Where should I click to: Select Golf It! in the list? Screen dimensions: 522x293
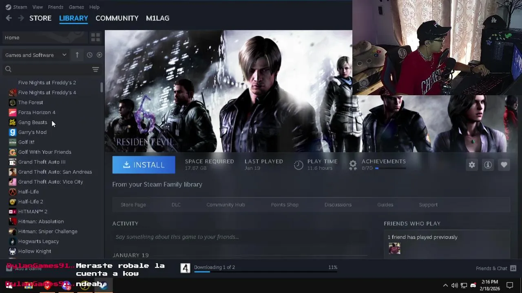click(x=26, y=142)
